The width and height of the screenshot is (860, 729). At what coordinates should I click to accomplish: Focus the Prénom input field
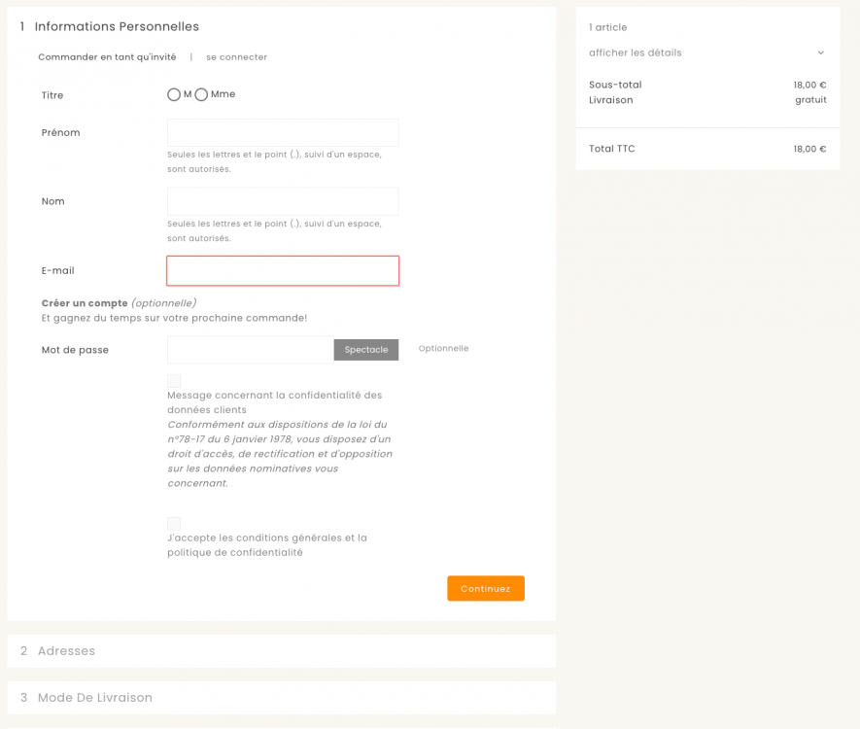(x=283, y=133)
